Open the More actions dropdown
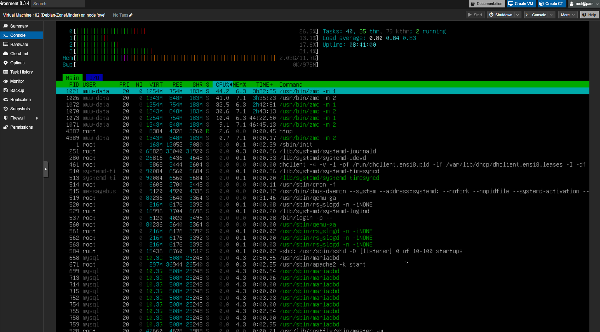This screenshot has width=600, height=332. pyautogui.click(x=568, y=15)
